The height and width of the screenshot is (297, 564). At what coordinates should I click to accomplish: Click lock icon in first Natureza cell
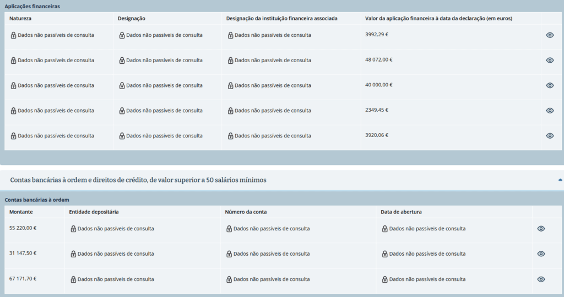13,35
